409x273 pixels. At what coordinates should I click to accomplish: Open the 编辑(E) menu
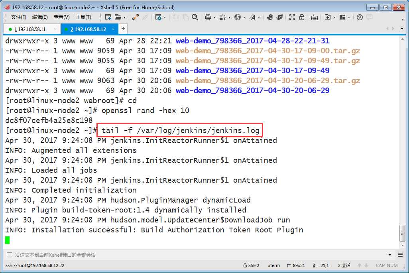(x=40, y=17)
